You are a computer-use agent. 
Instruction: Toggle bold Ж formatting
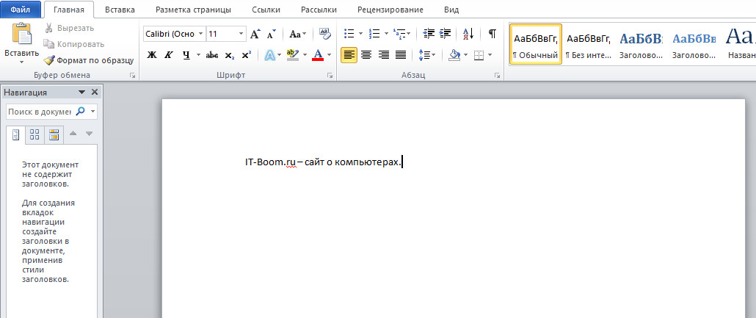click(x=152, y=55)
